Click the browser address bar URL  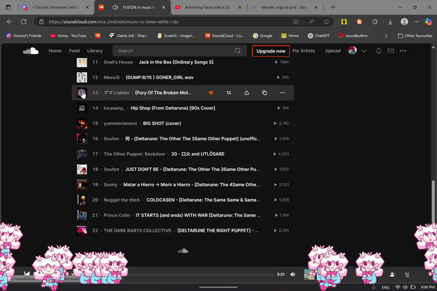pos(114,22)
